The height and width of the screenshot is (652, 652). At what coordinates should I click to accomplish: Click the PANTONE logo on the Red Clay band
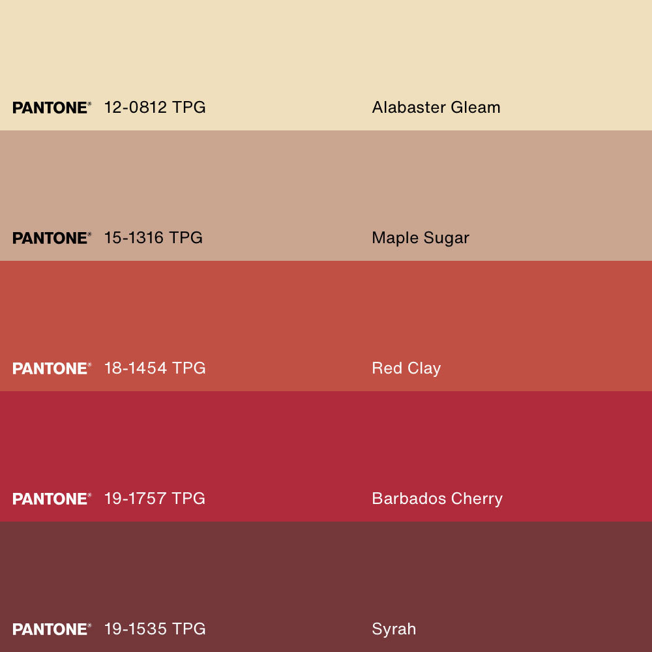click(x=52, y=368)
